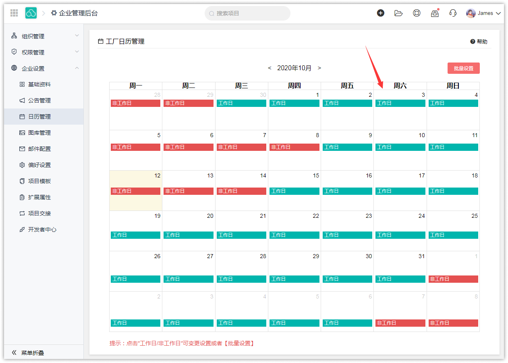Open the James user dropdown

click(483, 13)
